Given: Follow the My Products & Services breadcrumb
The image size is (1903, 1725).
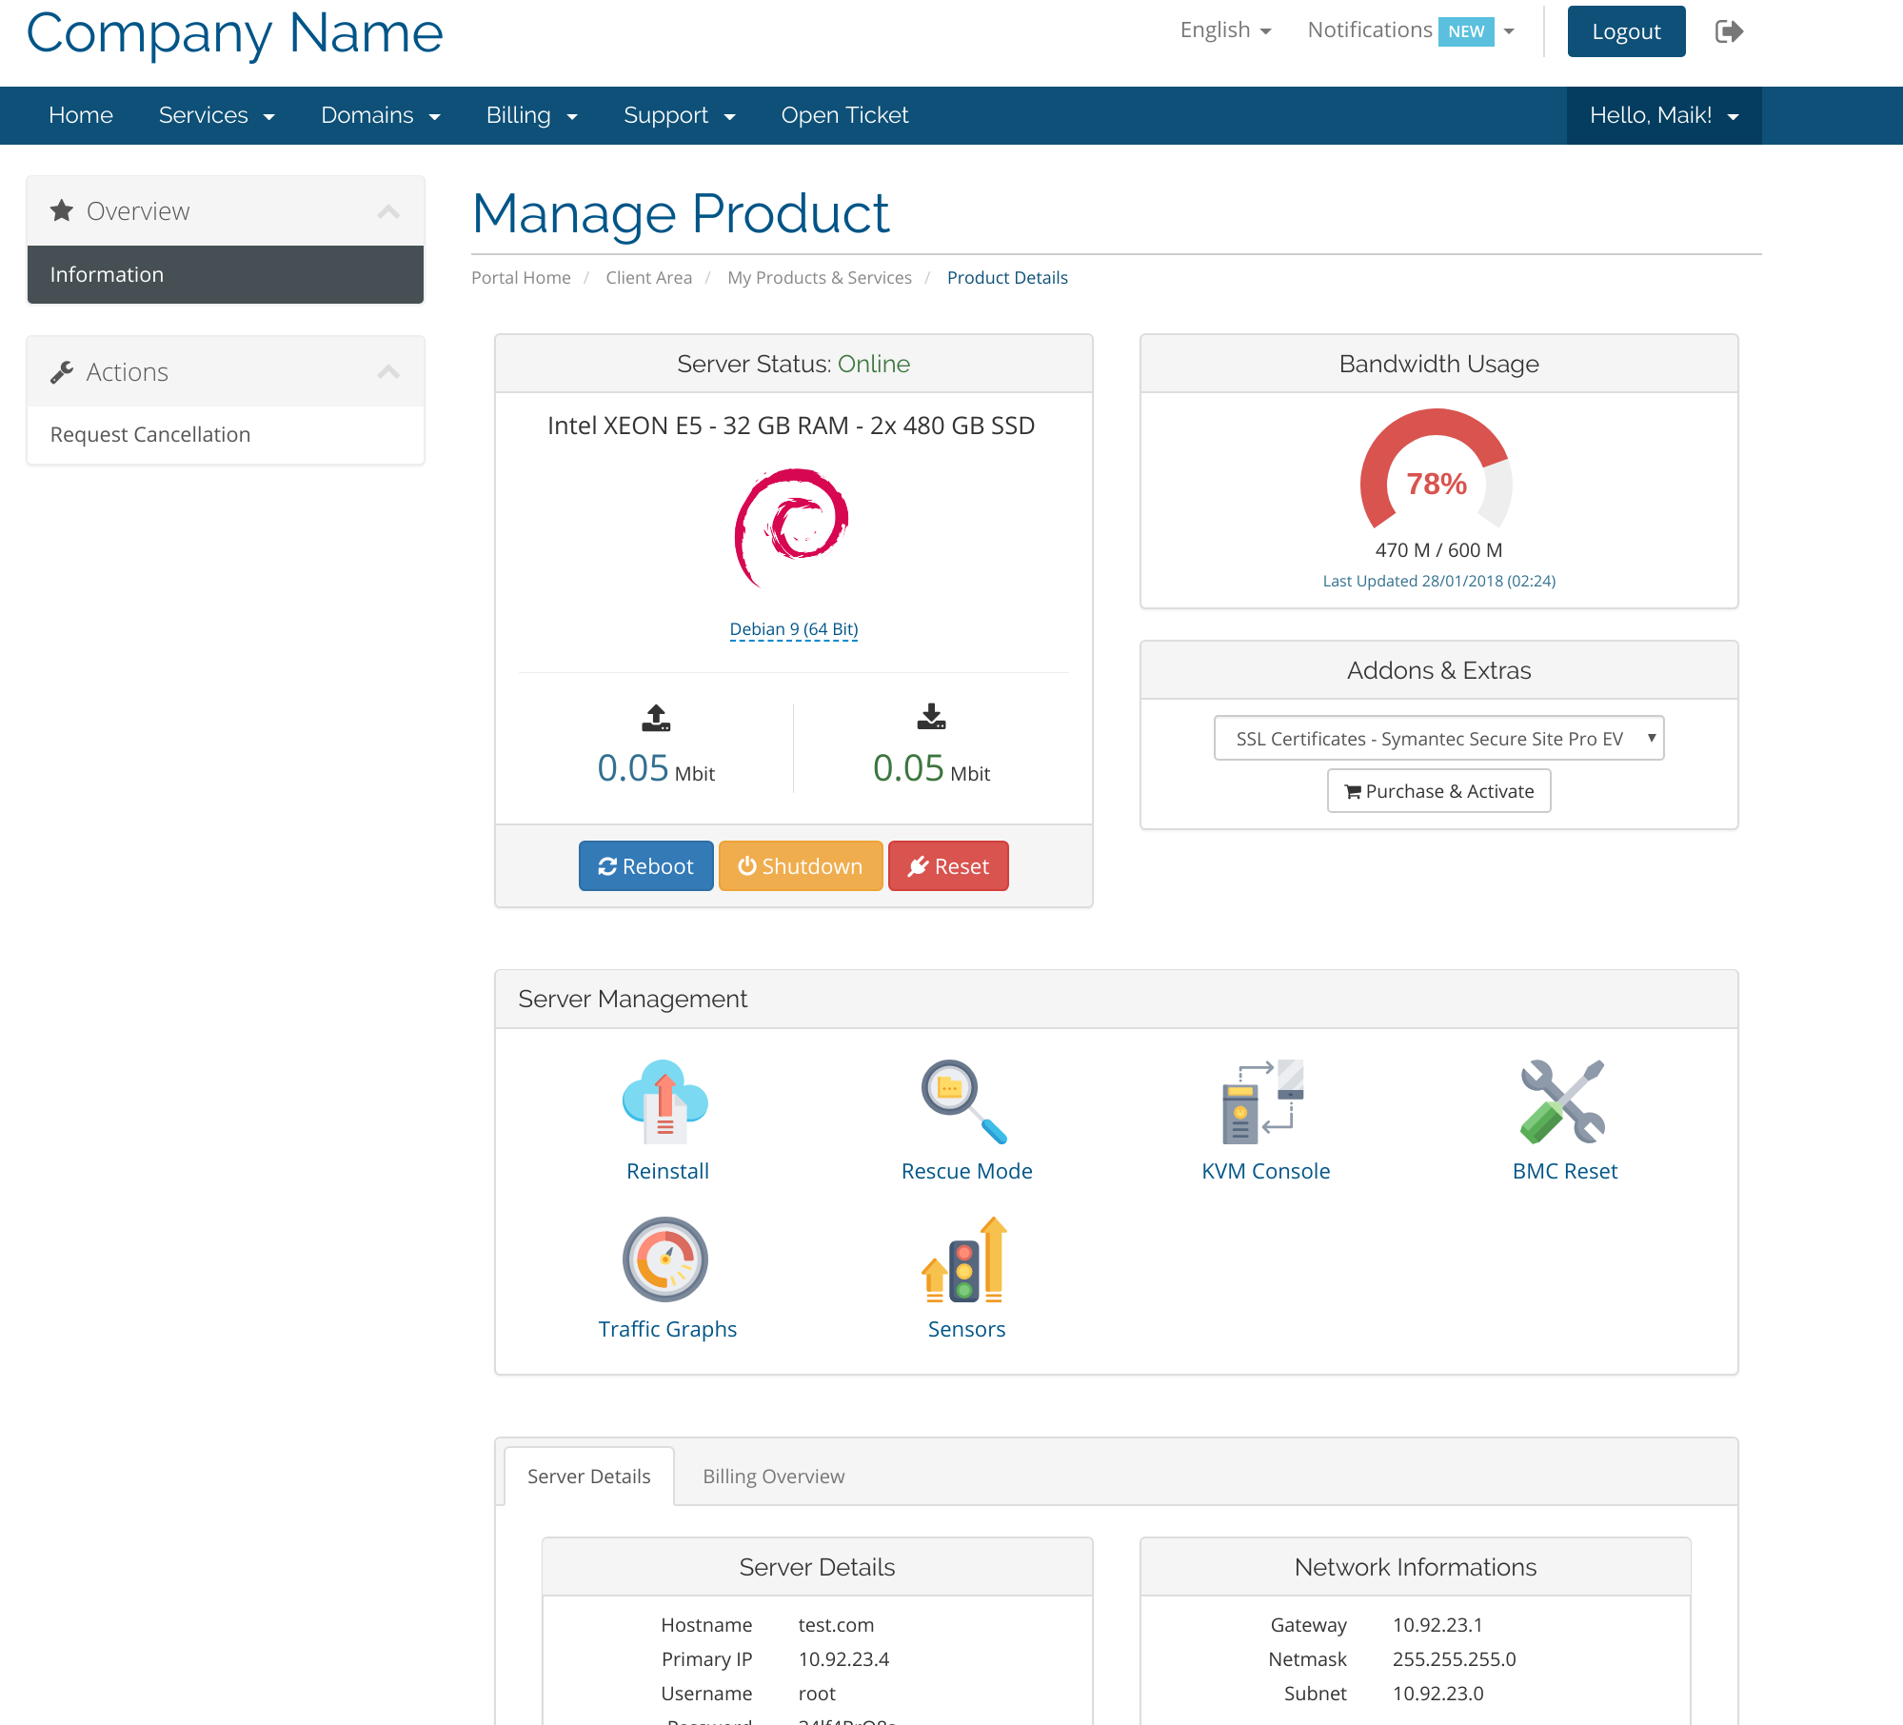Looking at the screenshot, I should [820, 277].
